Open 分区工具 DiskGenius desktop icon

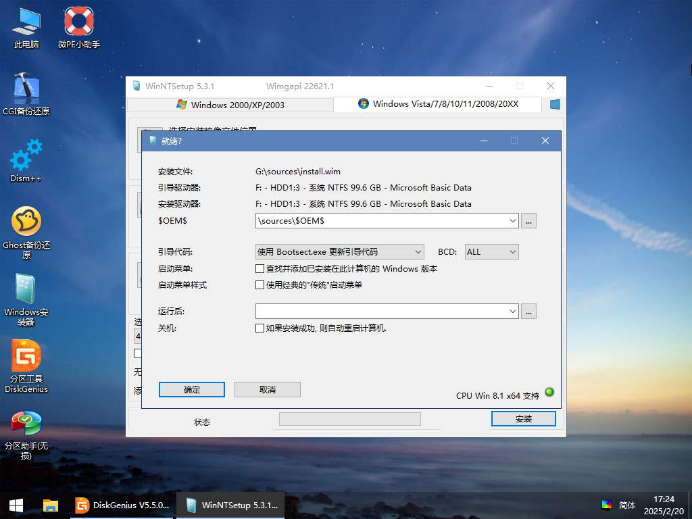(x=26, y=366)
